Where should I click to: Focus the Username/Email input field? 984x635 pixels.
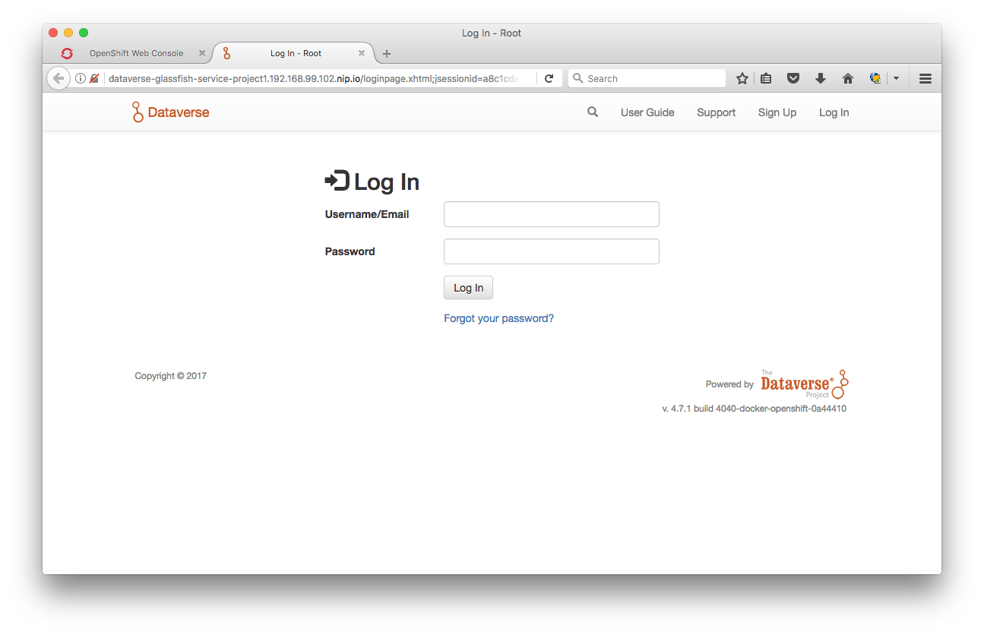(x=551, y=214)
